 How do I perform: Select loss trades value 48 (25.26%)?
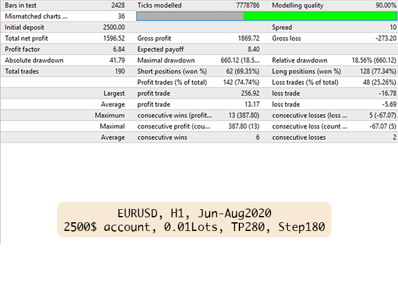click(379, 83)
